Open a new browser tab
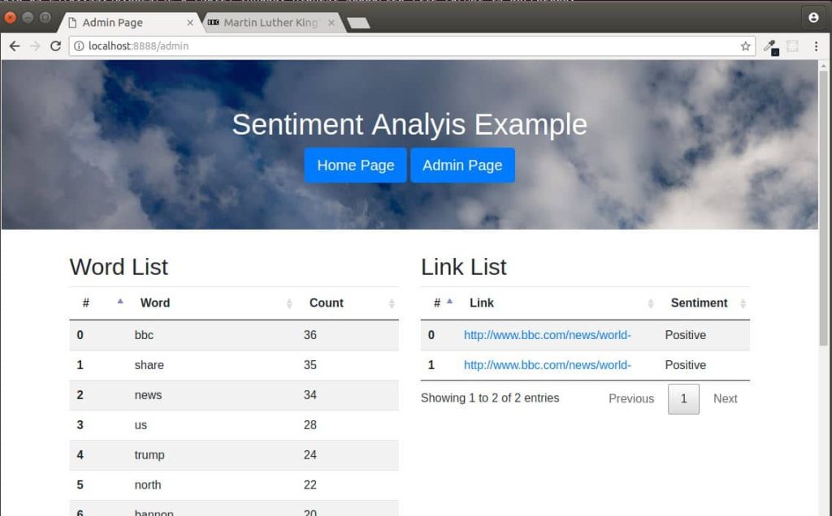The height and width of the screenshot is (516, 832). (359, 23)
